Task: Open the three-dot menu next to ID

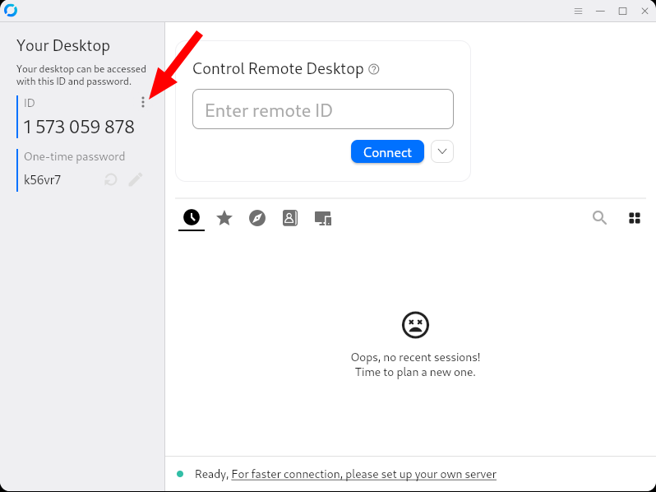Action: point(143,102)
